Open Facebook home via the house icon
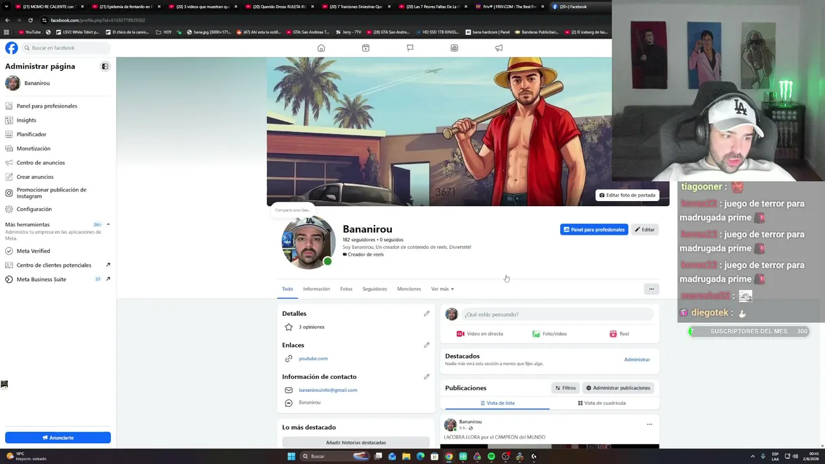 pos(321,48)
